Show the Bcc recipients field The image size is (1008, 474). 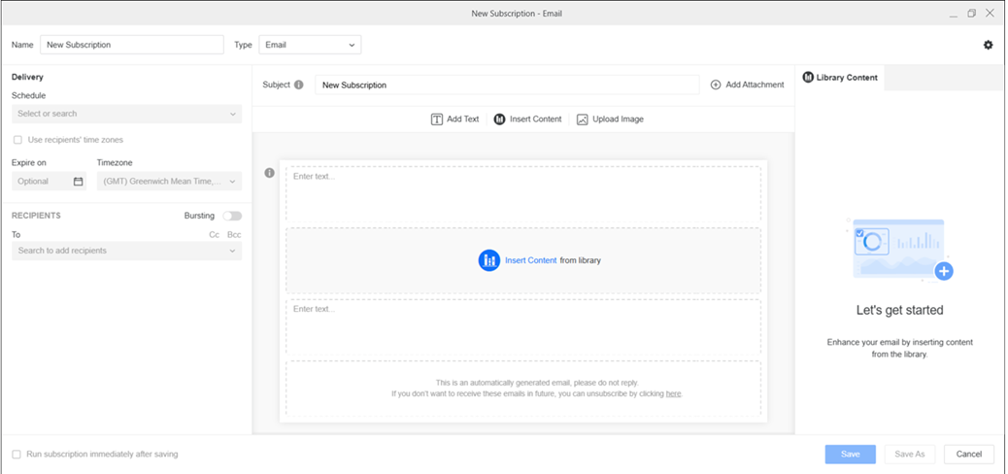click(233, 234)
